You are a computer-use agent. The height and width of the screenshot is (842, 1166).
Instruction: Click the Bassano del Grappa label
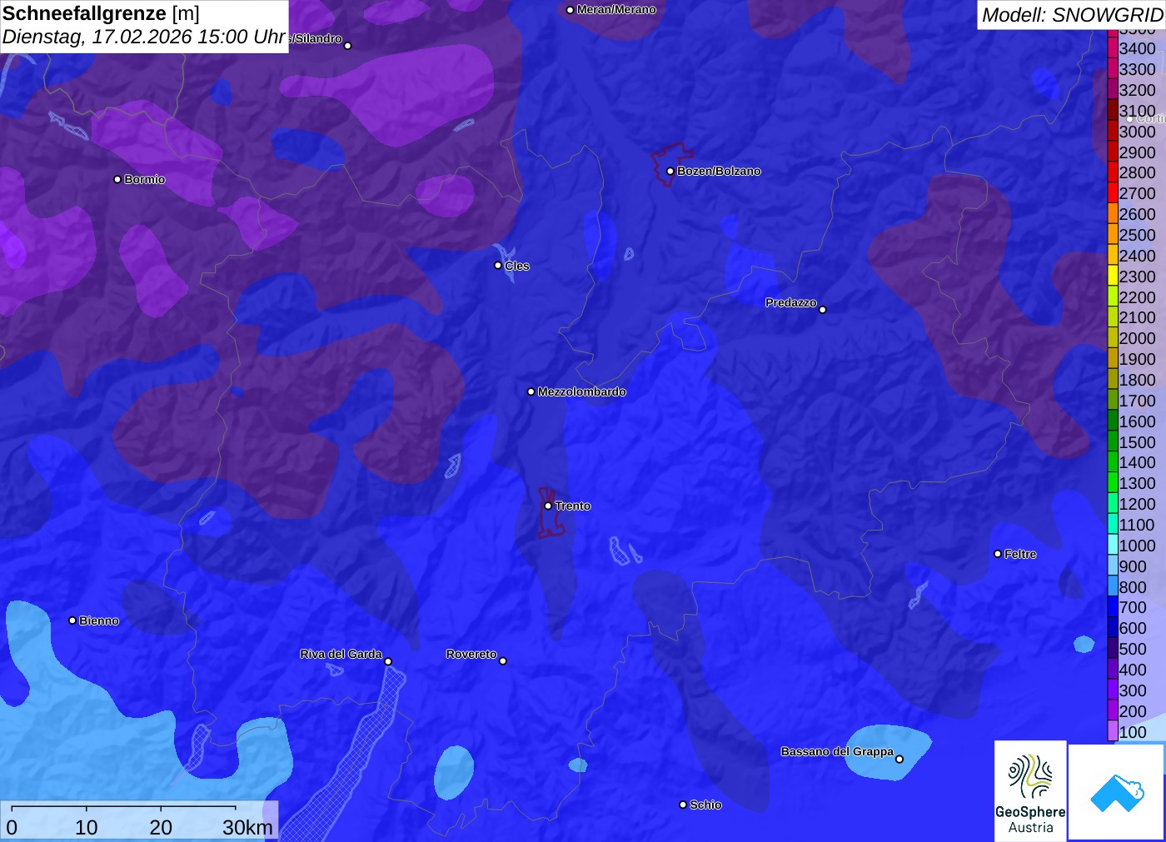(837, 751)
